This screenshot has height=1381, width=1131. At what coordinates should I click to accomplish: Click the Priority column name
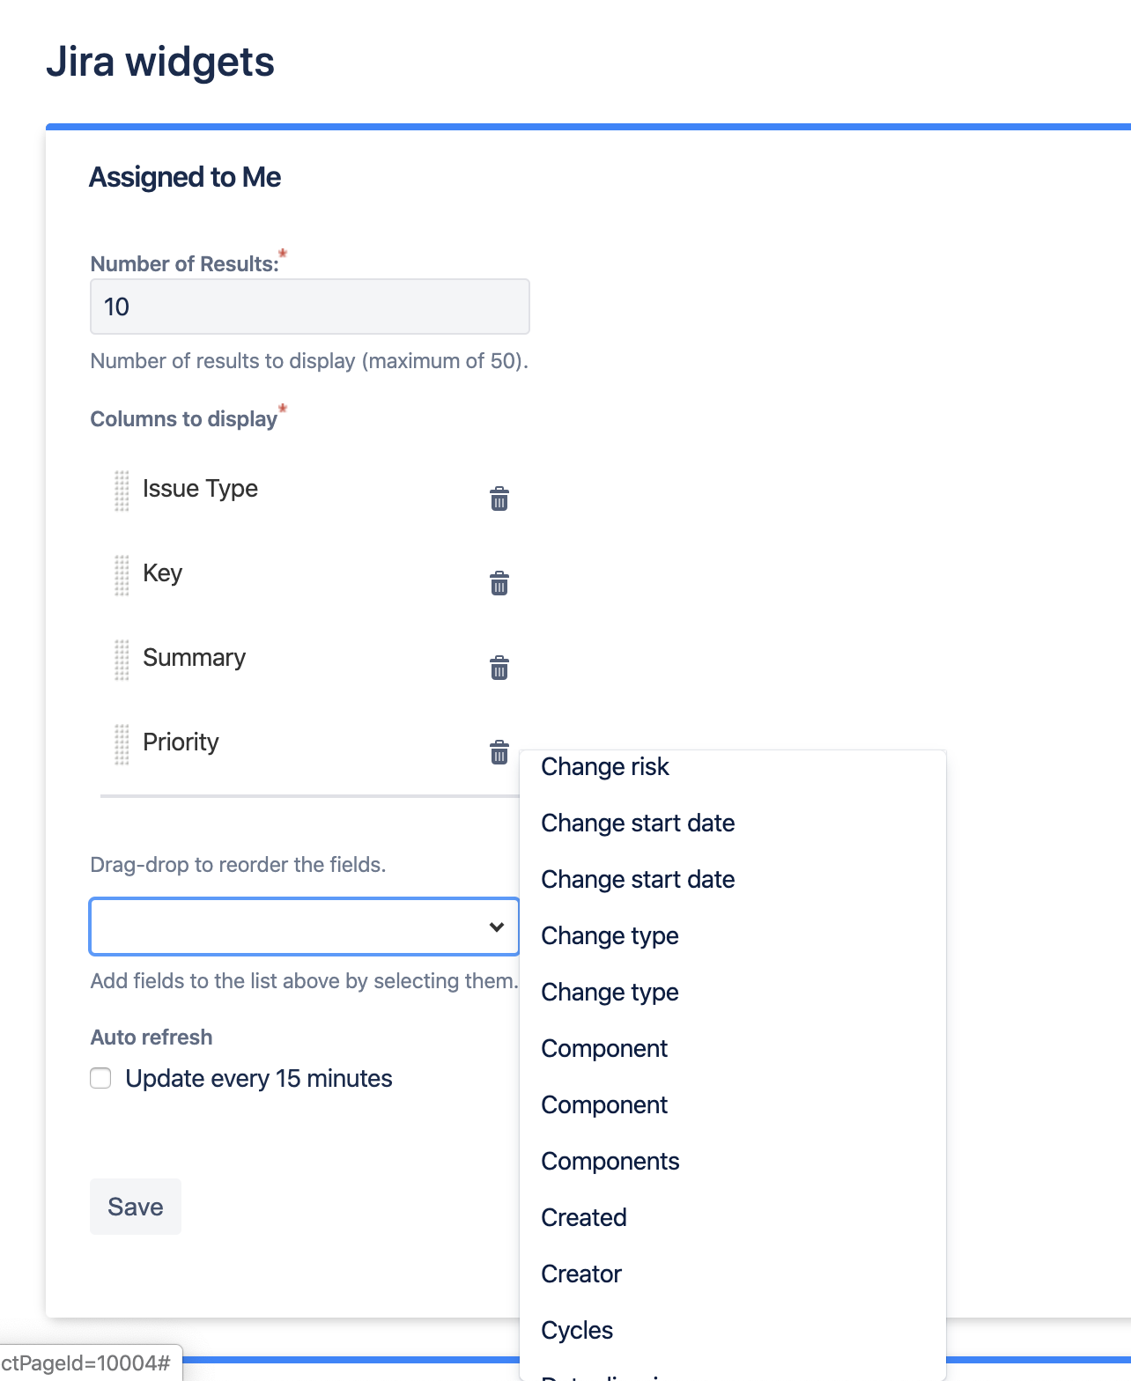click(x=181, y=742)
